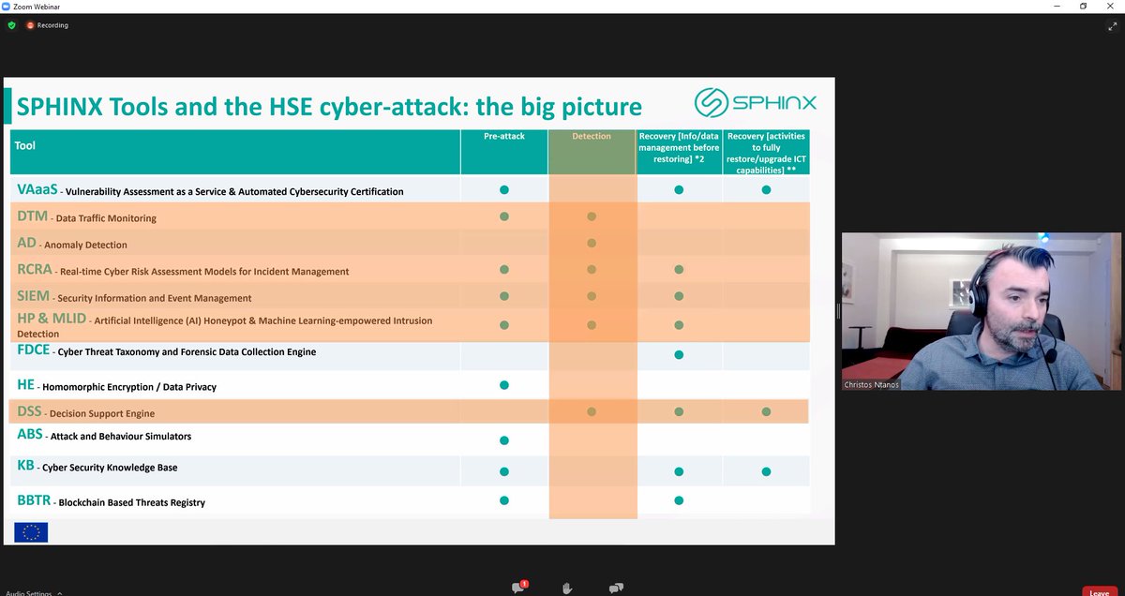Minimize the Zoom Webinar window
Image resolution: width=1125 pixels, height=596 pixels.
(1057, 6)
